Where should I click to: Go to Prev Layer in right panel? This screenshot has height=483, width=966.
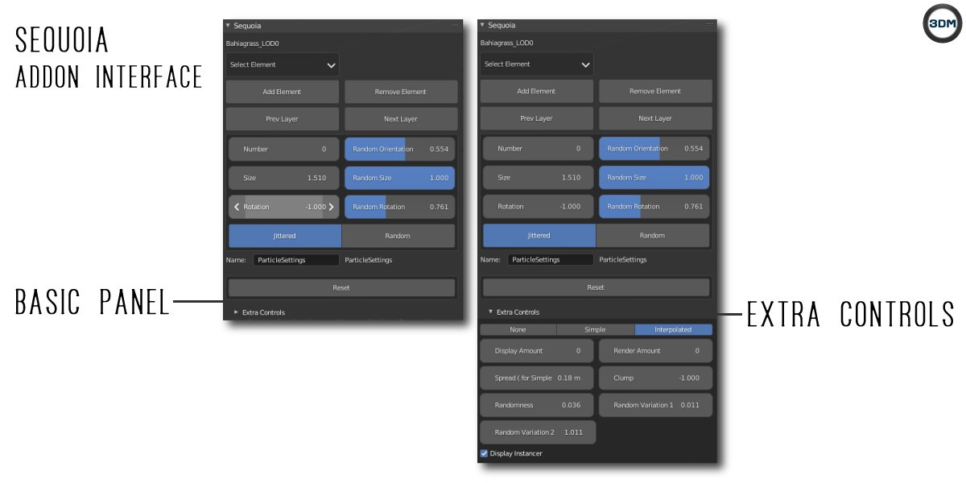pyautogui.click(x=536, y=118)
